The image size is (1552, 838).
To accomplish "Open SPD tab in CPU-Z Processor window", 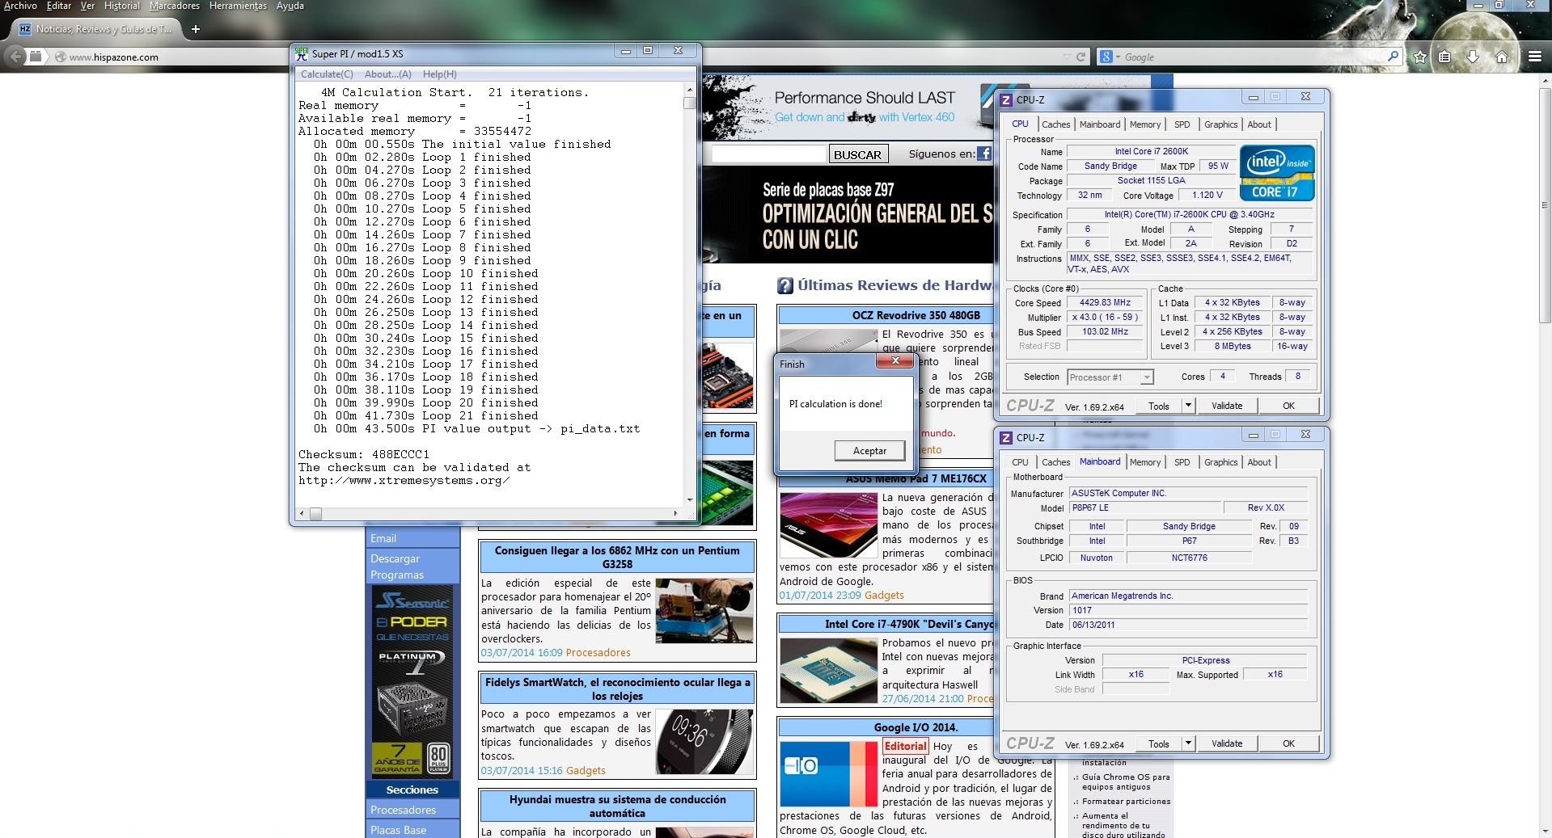I will pyautogui.click(x=1182, y=124).
